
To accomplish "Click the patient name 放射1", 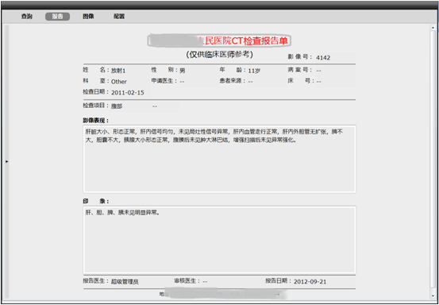I will (118, 71).
